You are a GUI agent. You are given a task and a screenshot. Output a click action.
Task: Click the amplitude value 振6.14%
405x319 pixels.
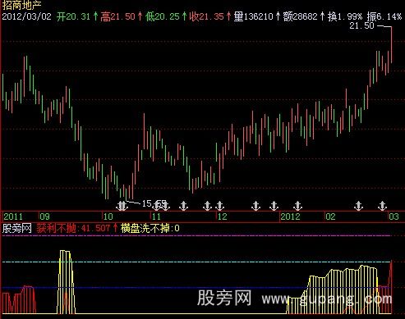(x=384, y=16)
